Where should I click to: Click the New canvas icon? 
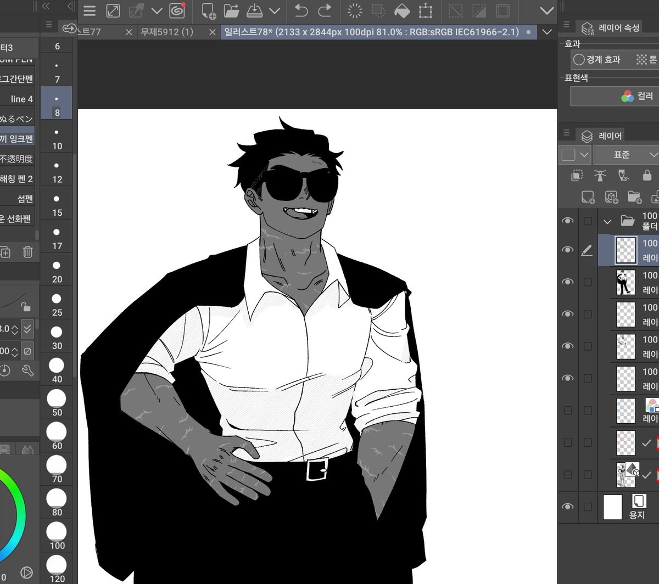coord(209,10)
